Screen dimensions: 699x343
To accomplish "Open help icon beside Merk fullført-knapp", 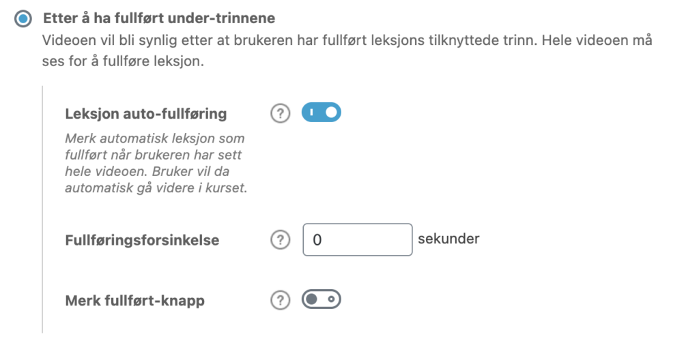I will [x=280, y=300].
